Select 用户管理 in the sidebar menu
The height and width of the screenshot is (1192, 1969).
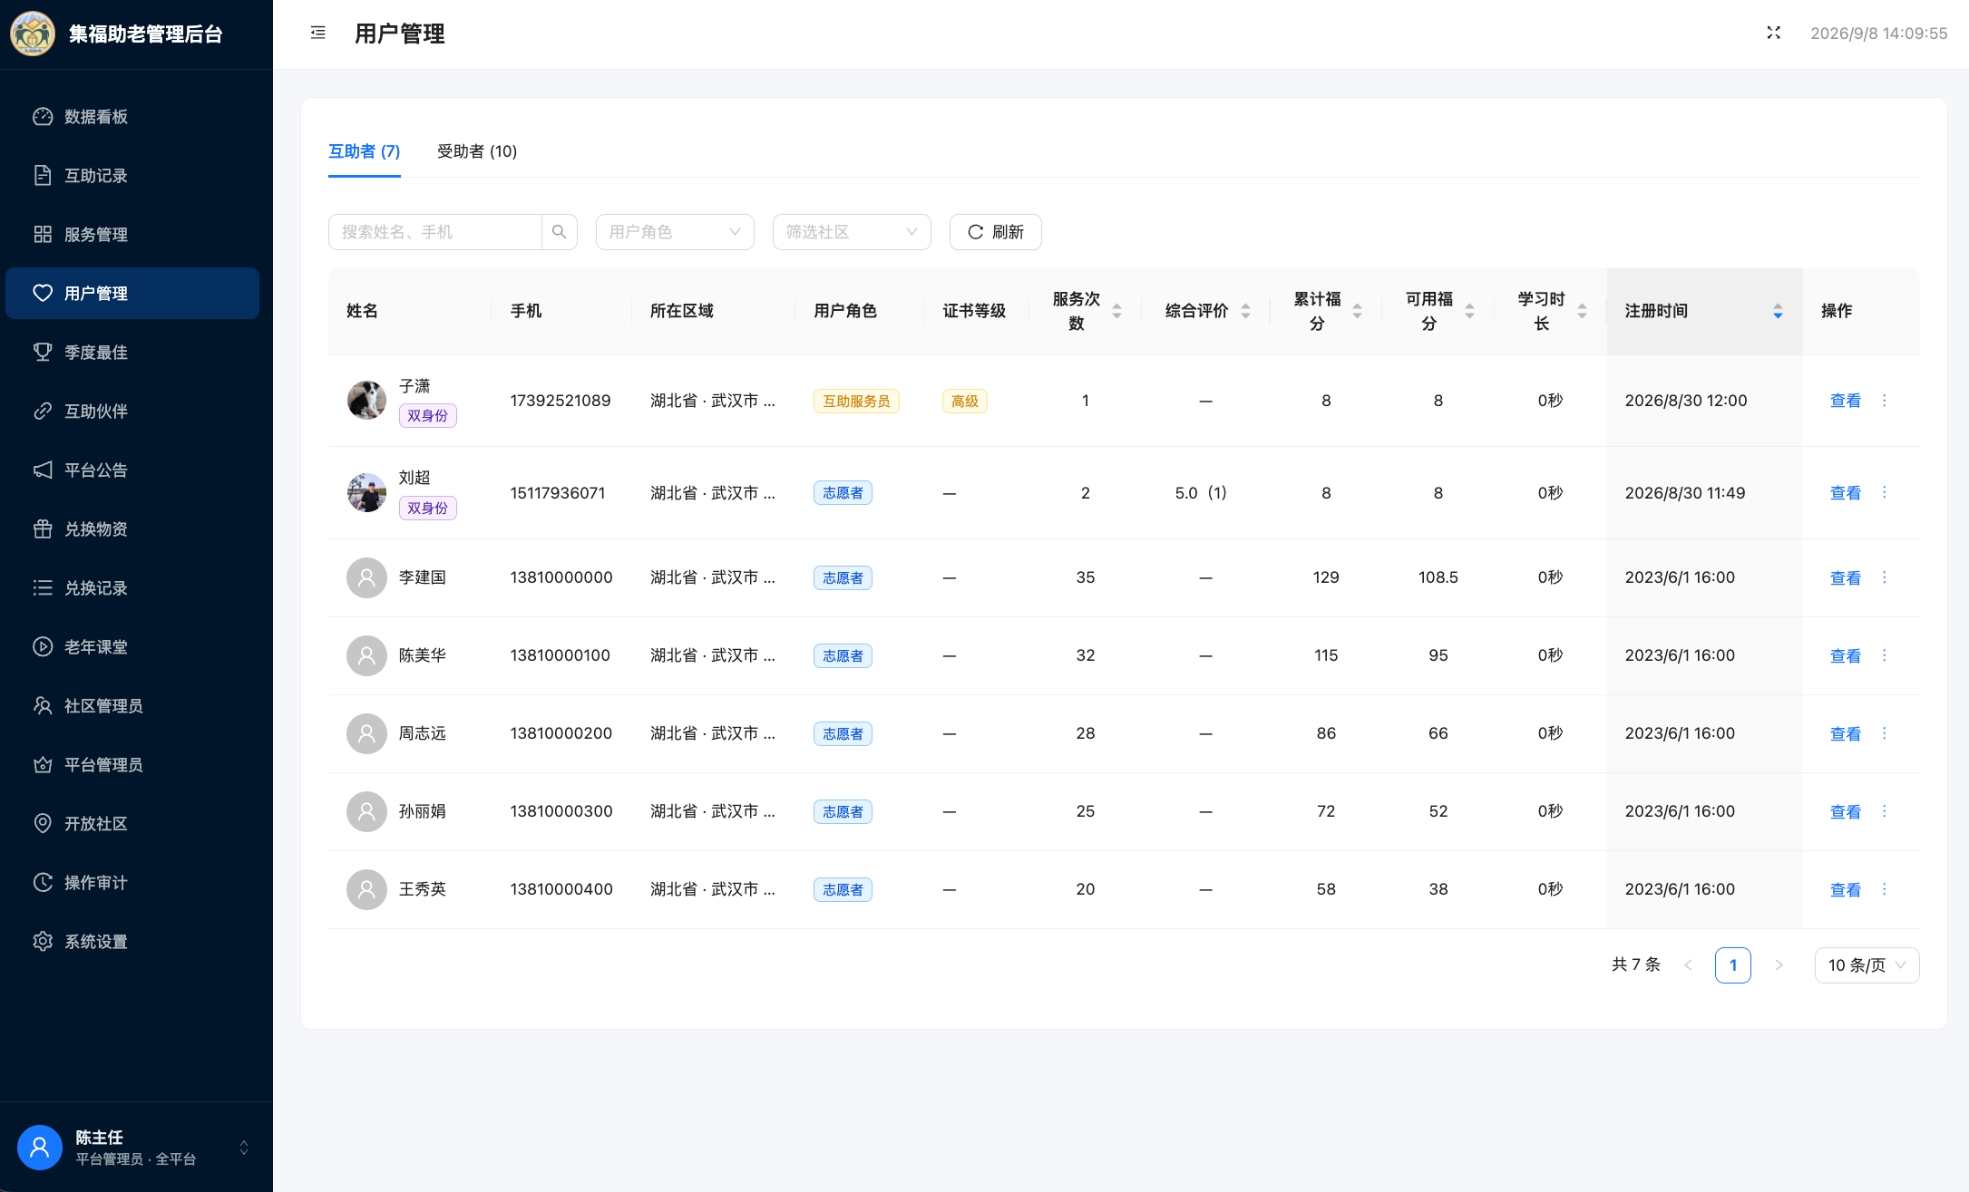(x=132, y=294)
